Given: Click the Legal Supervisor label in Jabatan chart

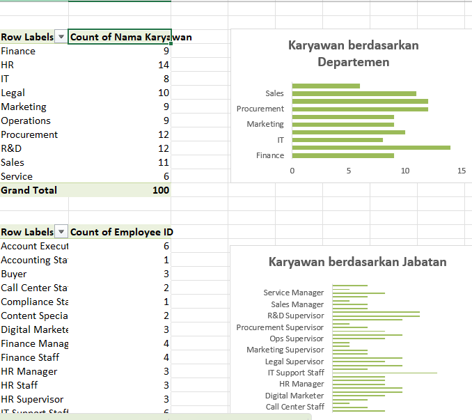Looking at the screenshot, I should pyautogui.click(x=294, y=361).
